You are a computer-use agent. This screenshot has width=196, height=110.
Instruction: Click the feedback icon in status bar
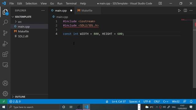click(x=184, y=101)
